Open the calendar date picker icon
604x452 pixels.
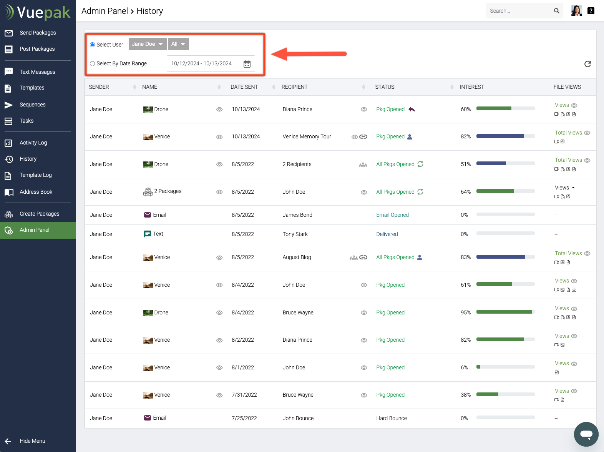tap(247, 64)
